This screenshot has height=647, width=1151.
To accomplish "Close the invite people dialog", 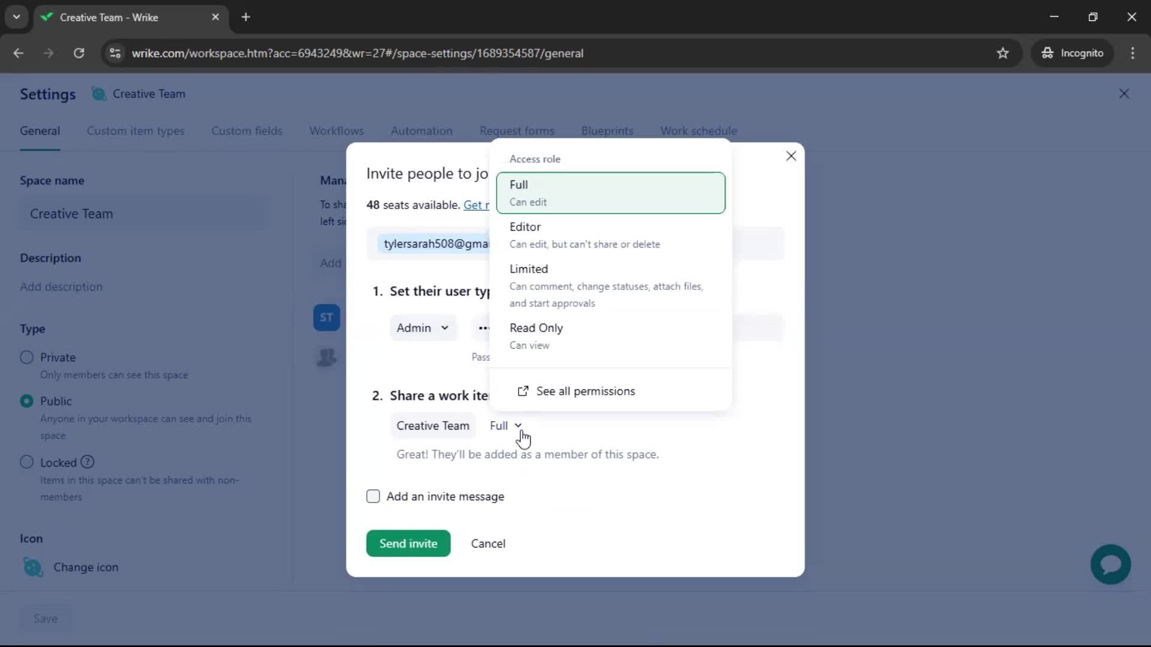I will 791,156.
